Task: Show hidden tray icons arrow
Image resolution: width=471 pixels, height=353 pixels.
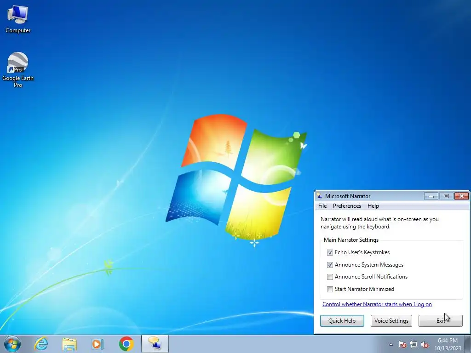Action: 391,345
